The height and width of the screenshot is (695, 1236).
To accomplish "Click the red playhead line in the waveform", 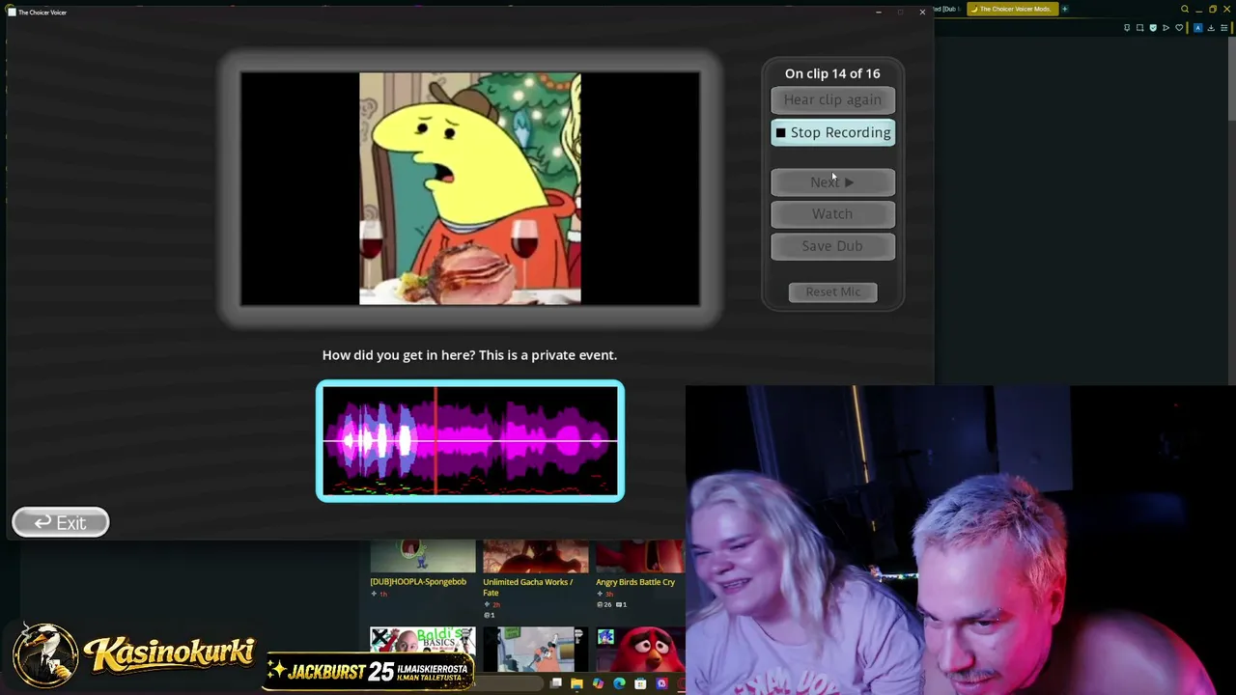I will click(x=435, y=441).
